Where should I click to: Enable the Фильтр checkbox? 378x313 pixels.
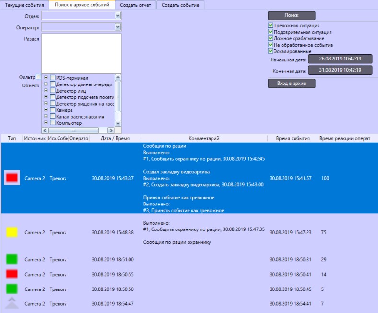pos(38,77)
